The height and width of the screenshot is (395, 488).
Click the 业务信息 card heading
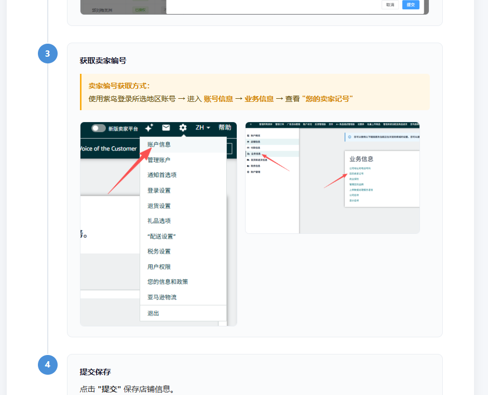click(361, 159)
